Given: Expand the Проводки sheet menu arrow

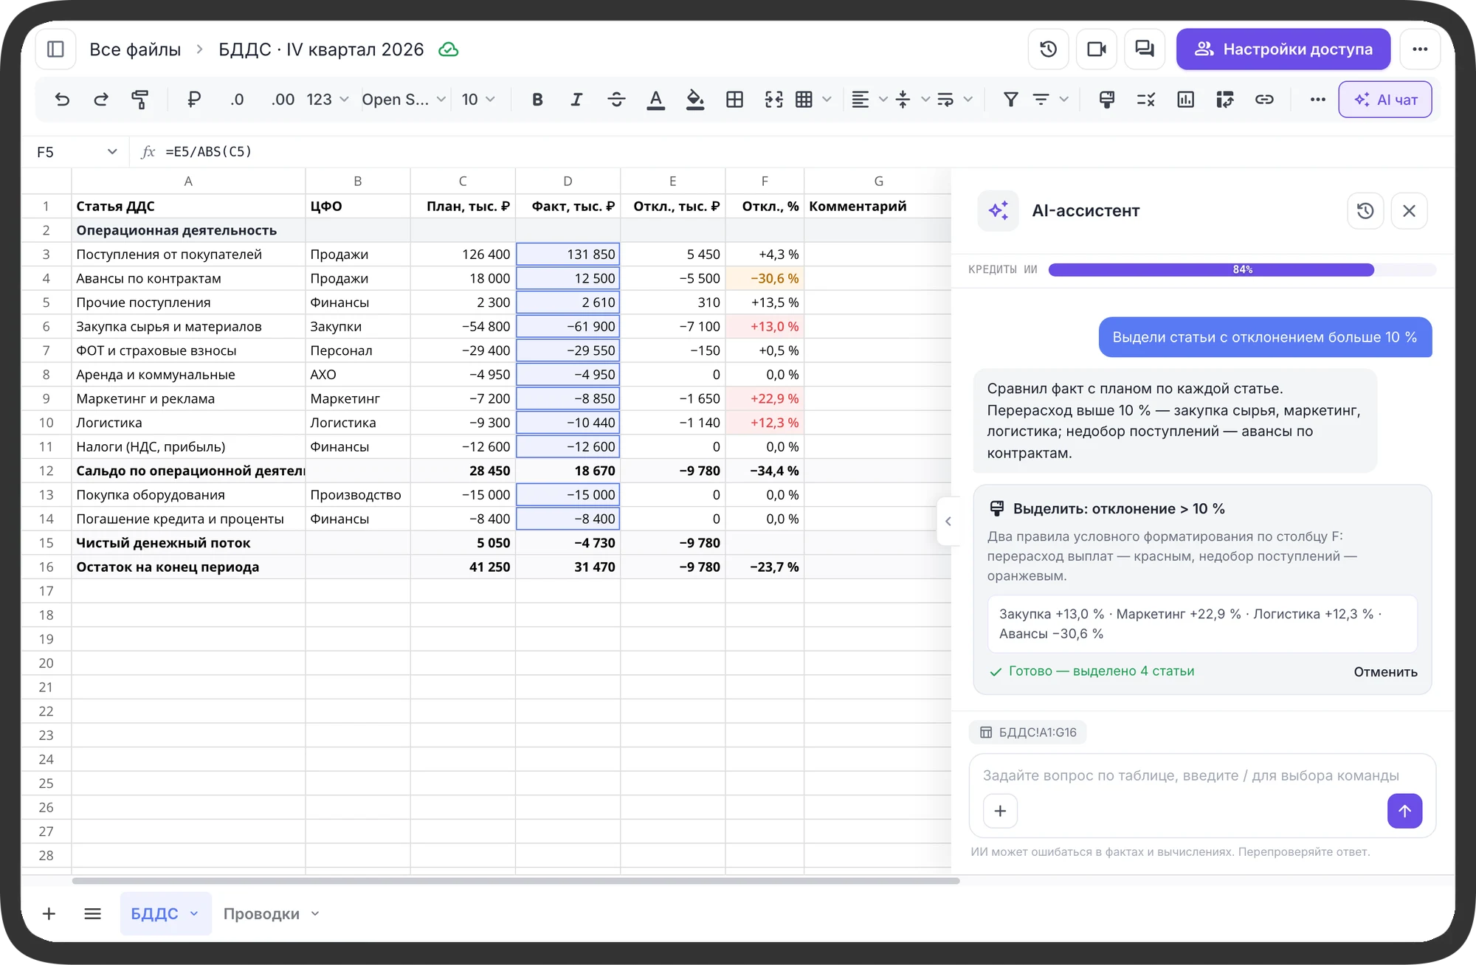Looking at the screenshot, I should [315, 913].
